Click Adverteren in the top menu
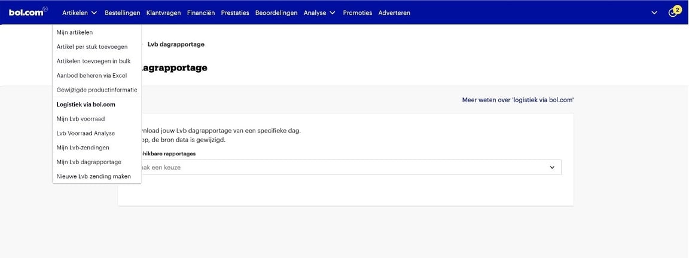The height and width of the screenshot is (258, 689). (394, 13)
